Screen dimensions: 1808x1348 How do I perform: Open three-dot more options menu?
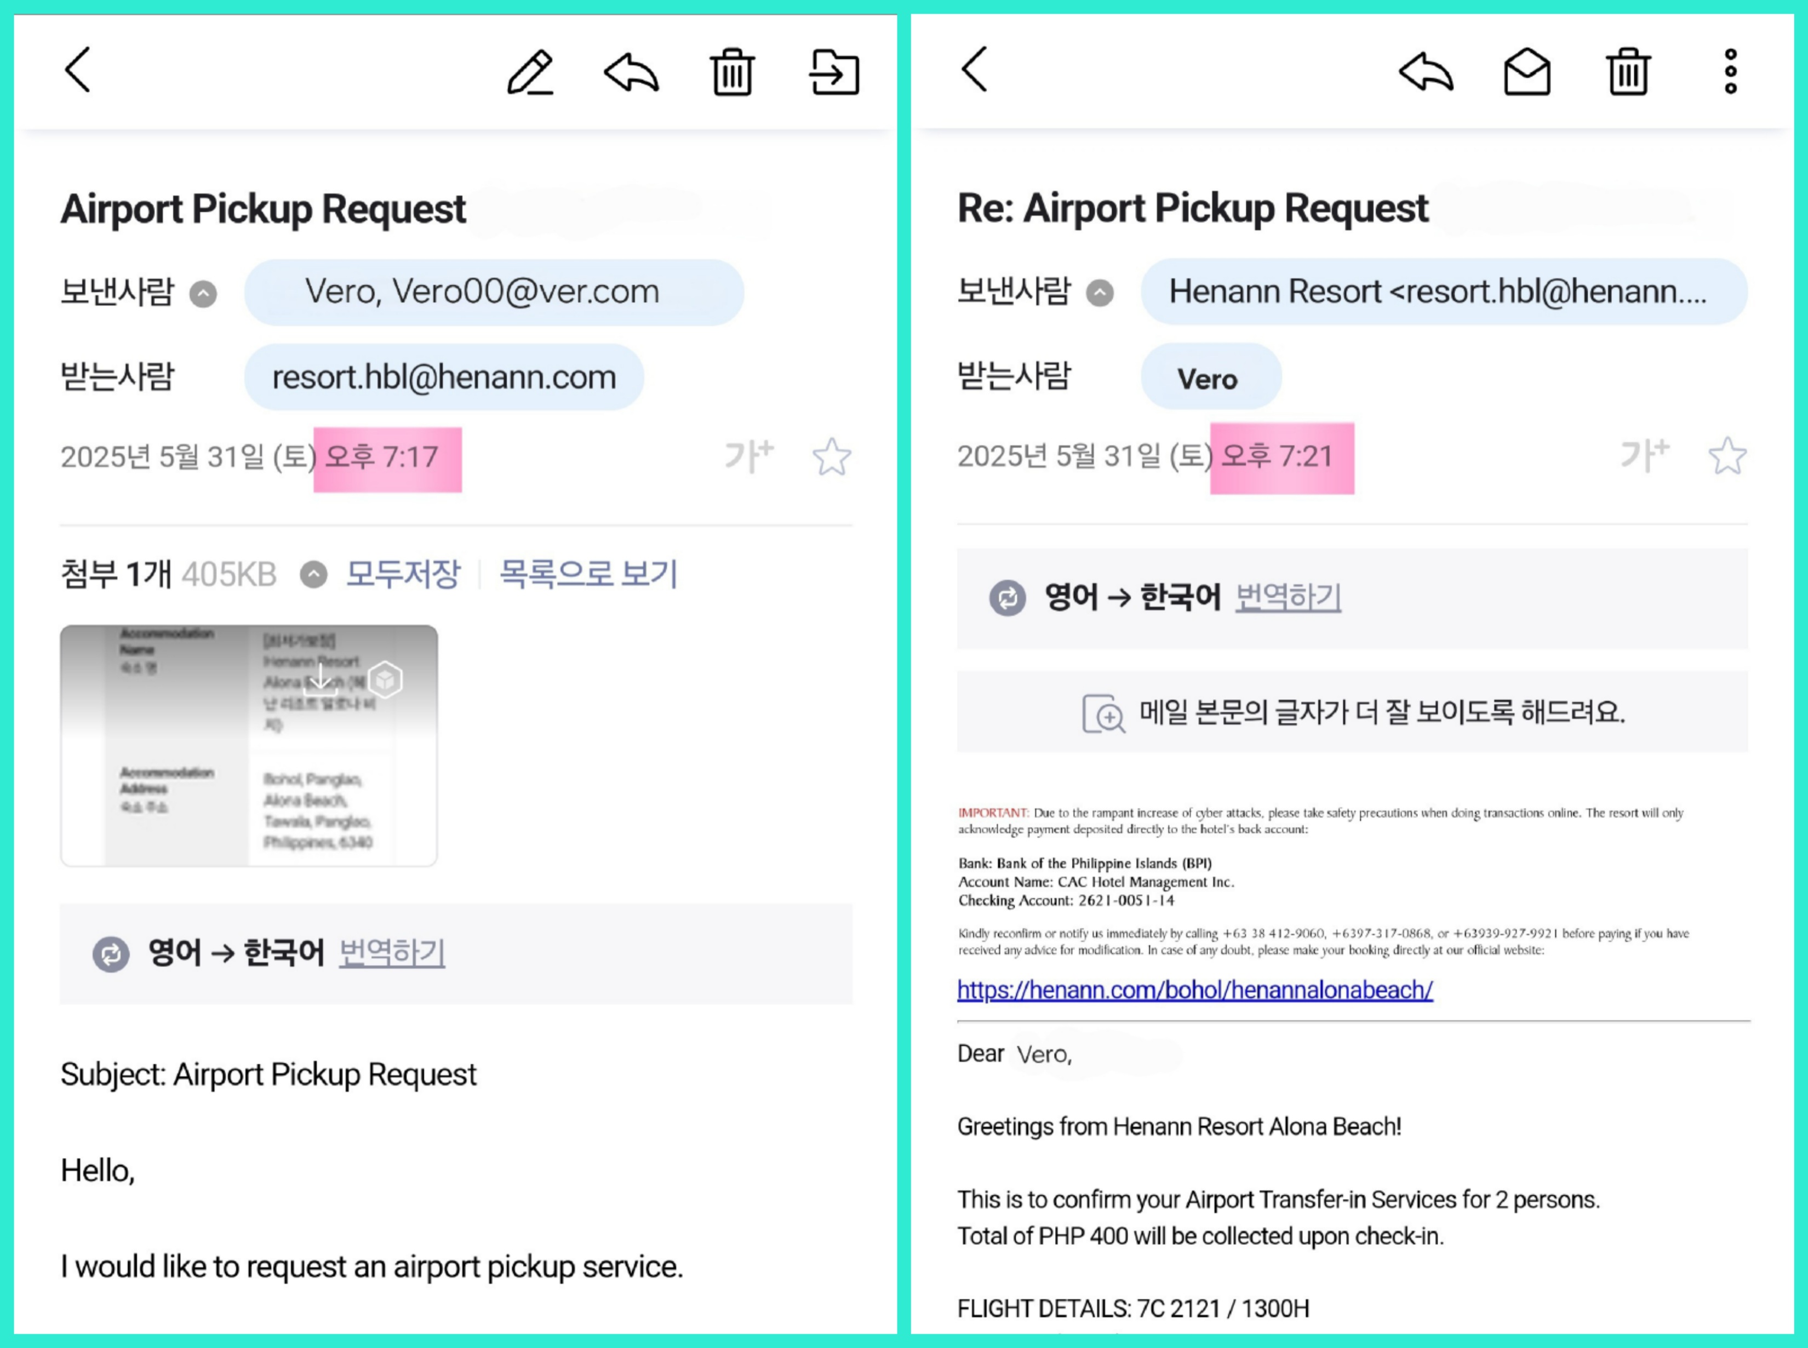1730,72
